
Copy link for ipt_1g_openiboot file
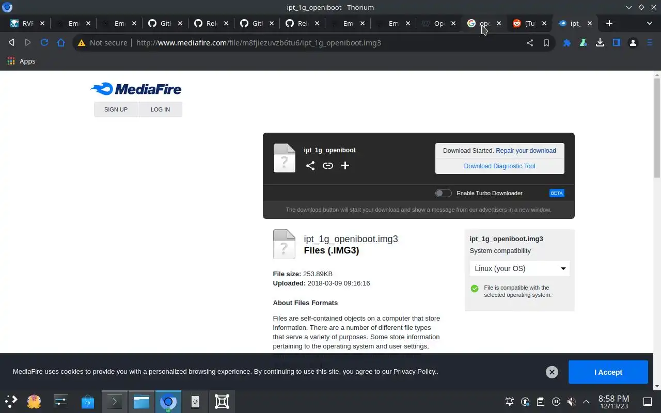click(328, 166)
